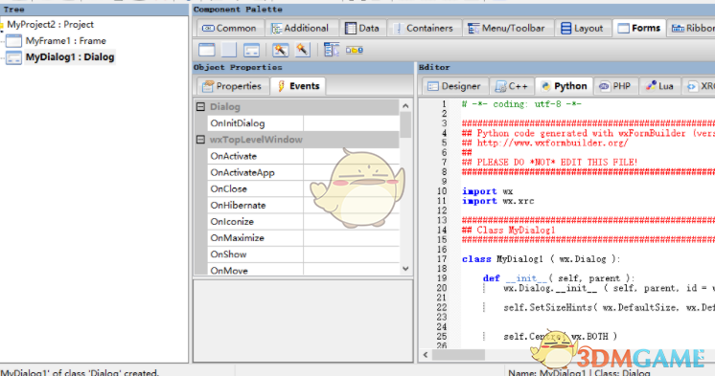Click the OnInitDialog handler value field
This screenshot has width=715, height=376.
352,122
